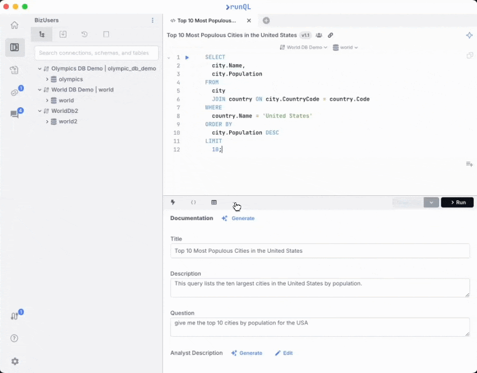Click the copy link icon beside v1.1
Image resolution: width=477 pixels, height=373 pixels.
[x=330, y=35]
